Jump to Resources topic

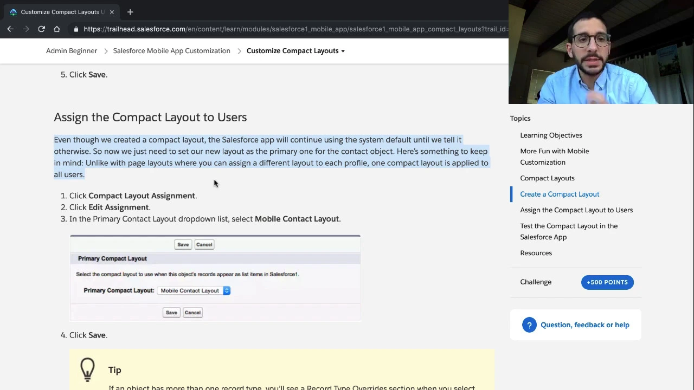(536, 253)
